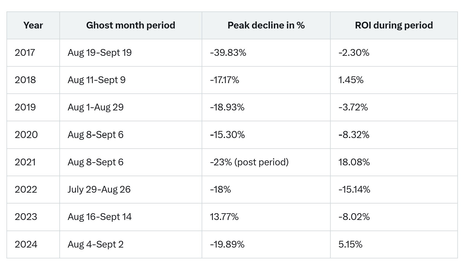Viewport: 465px width, 269px height.
Task: Select the 18.08% ROI value
Action: click(354, 162)
